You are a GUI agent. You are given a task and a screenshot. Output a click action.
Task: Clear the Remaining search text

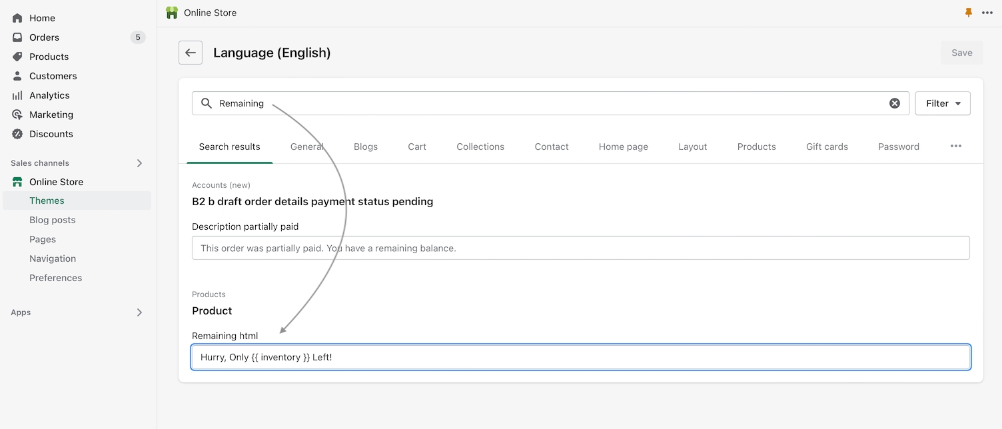click(895, 103)
